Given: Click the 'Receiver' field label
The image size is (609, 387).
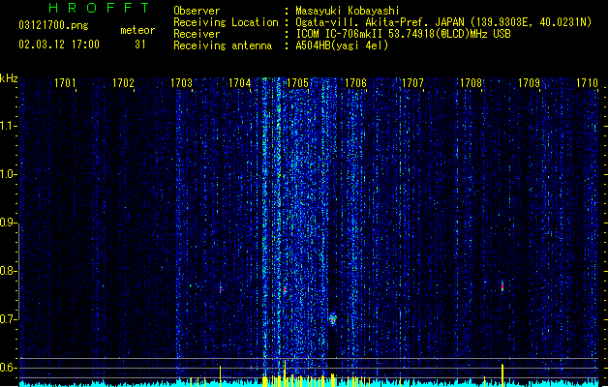Looking at the screenshot, I should (x=197, y=34).
